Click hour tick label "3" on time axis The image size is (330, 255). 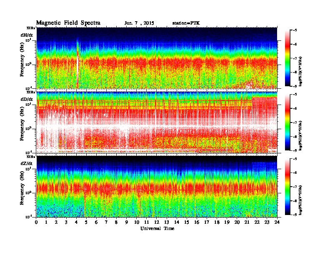coord(66,222)
